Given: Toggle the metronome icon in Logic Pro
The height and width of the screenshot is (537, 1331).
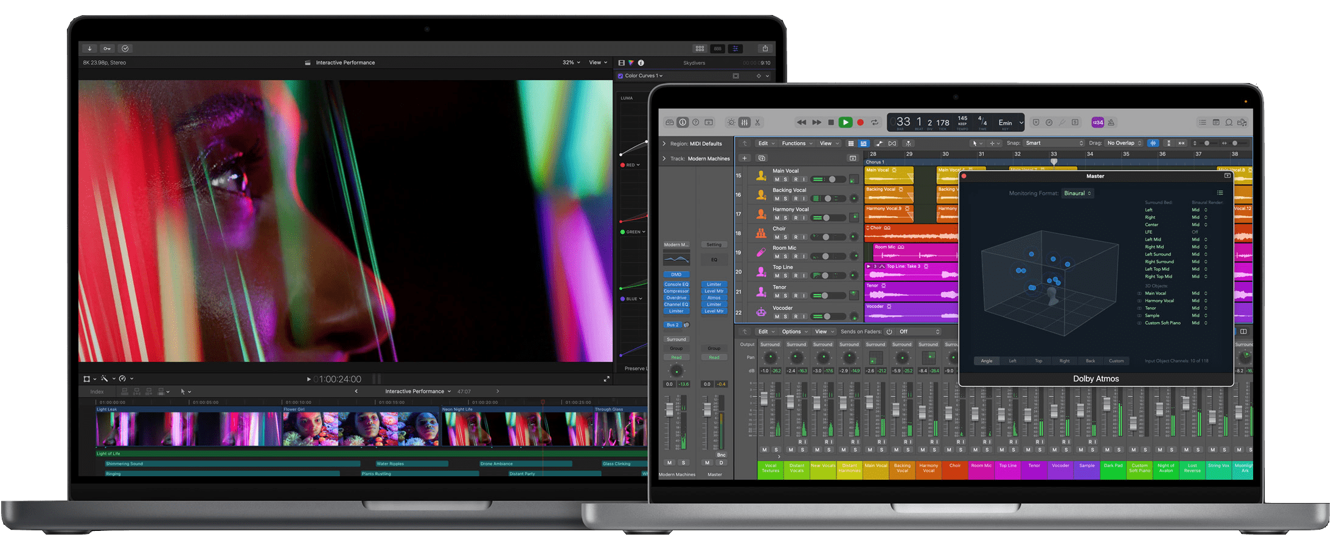Looking at the screenshot, I should [1111, 122].
